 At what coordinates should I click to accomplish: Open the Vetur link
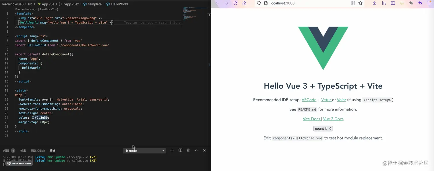[x=326, y=100]
